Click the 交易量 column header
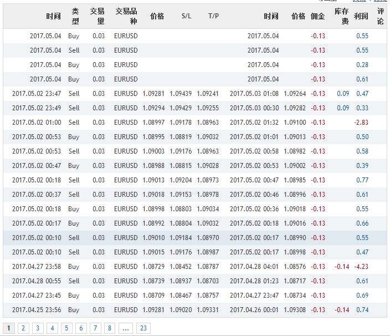This screenshot has width=390, height=336. coord(97,16)
